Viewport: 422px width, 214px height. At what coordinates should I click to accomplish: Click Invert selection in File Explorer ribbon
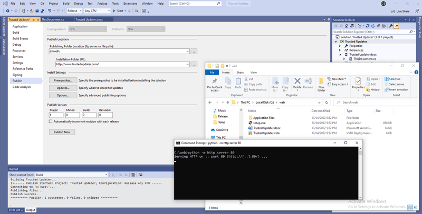point(396,89)
